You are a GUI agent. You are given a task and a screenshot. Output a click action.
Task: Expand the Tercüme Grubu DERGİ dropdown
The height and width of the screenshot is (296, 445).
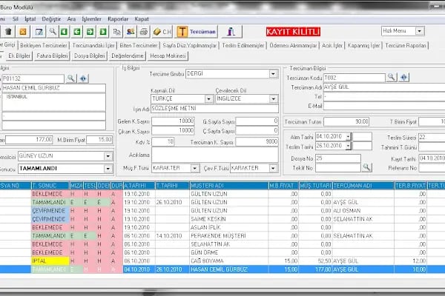(x=273, y=74)
